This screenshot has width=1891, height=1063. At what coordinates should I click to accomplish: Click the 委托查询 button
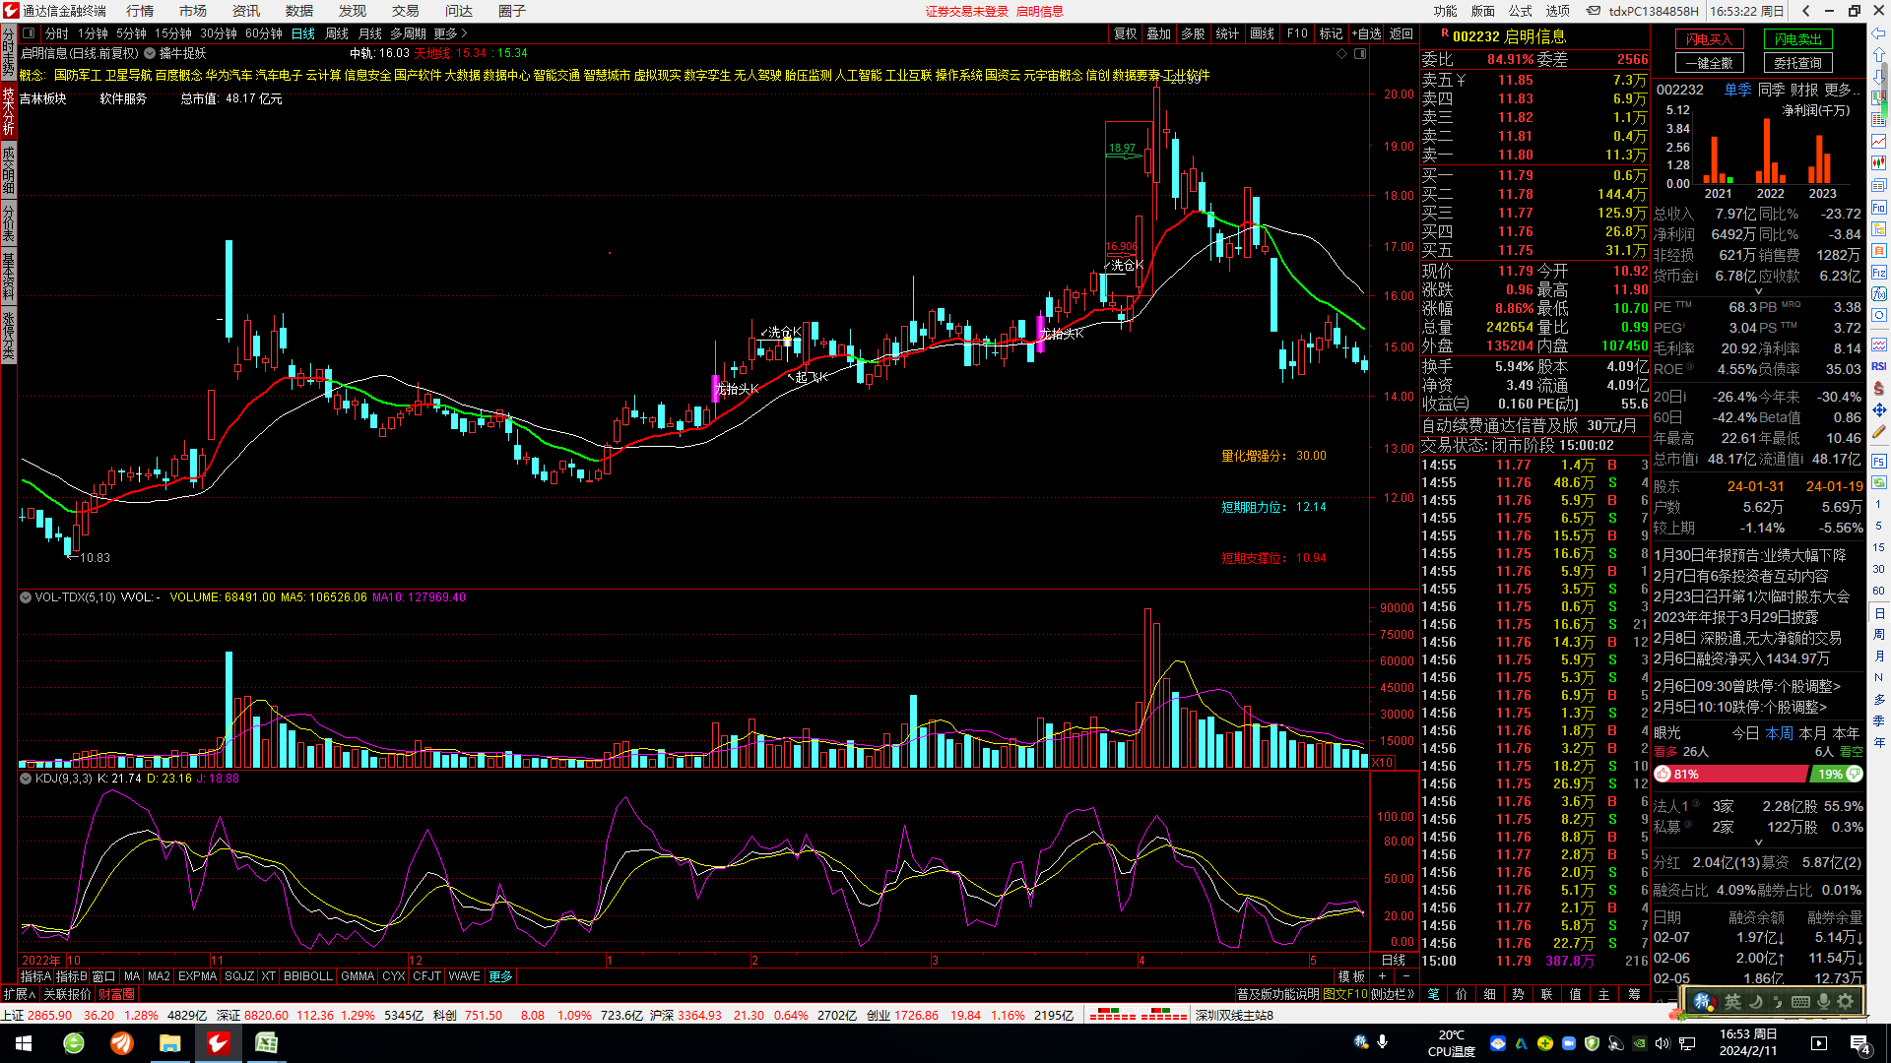click(x=1797, y=63)
